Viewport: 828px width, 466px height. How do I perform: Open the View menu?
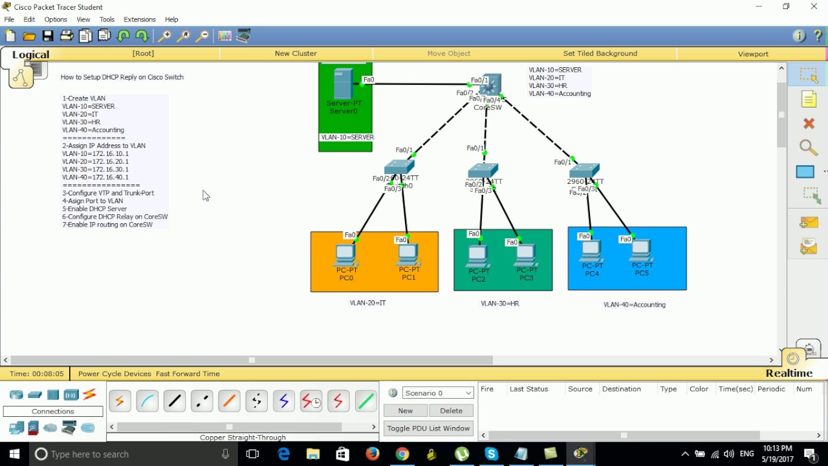pyautogui.click(x=83, y=19)
